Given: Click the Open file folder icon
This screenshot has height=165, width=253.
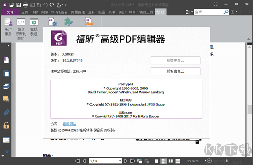Looking at the screenshot, I should coord(12,5).
